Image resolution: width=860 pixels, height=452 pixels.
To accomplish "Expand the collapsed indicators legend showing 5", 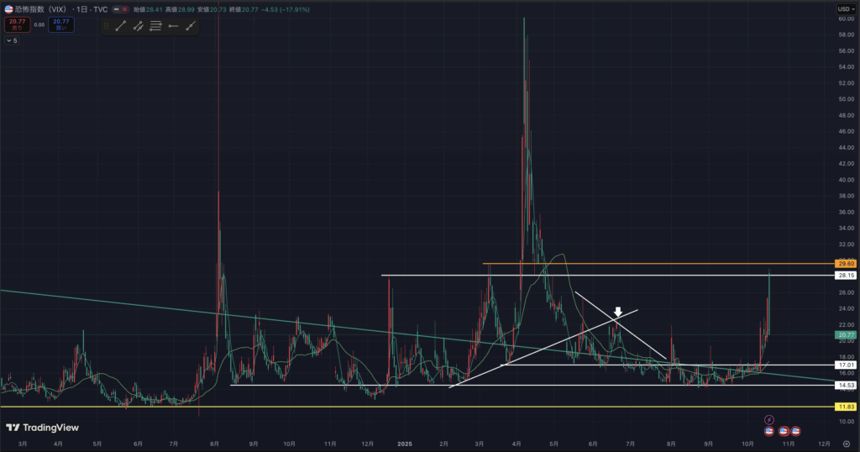I will click(x=12, y=40).
